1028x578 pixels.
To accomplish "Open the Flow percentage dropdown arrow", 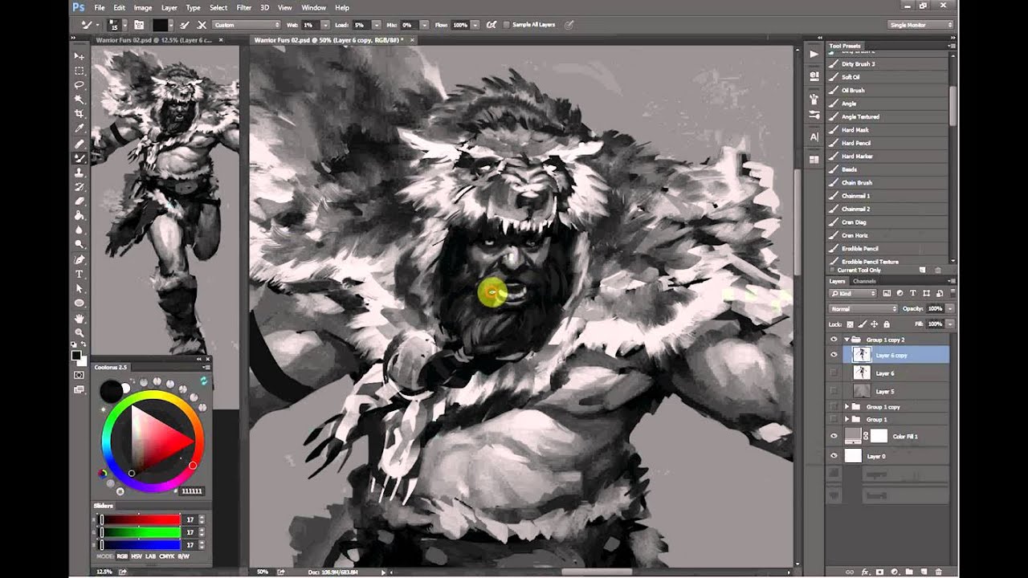I will pyautogui.click(x=474, y=25).
